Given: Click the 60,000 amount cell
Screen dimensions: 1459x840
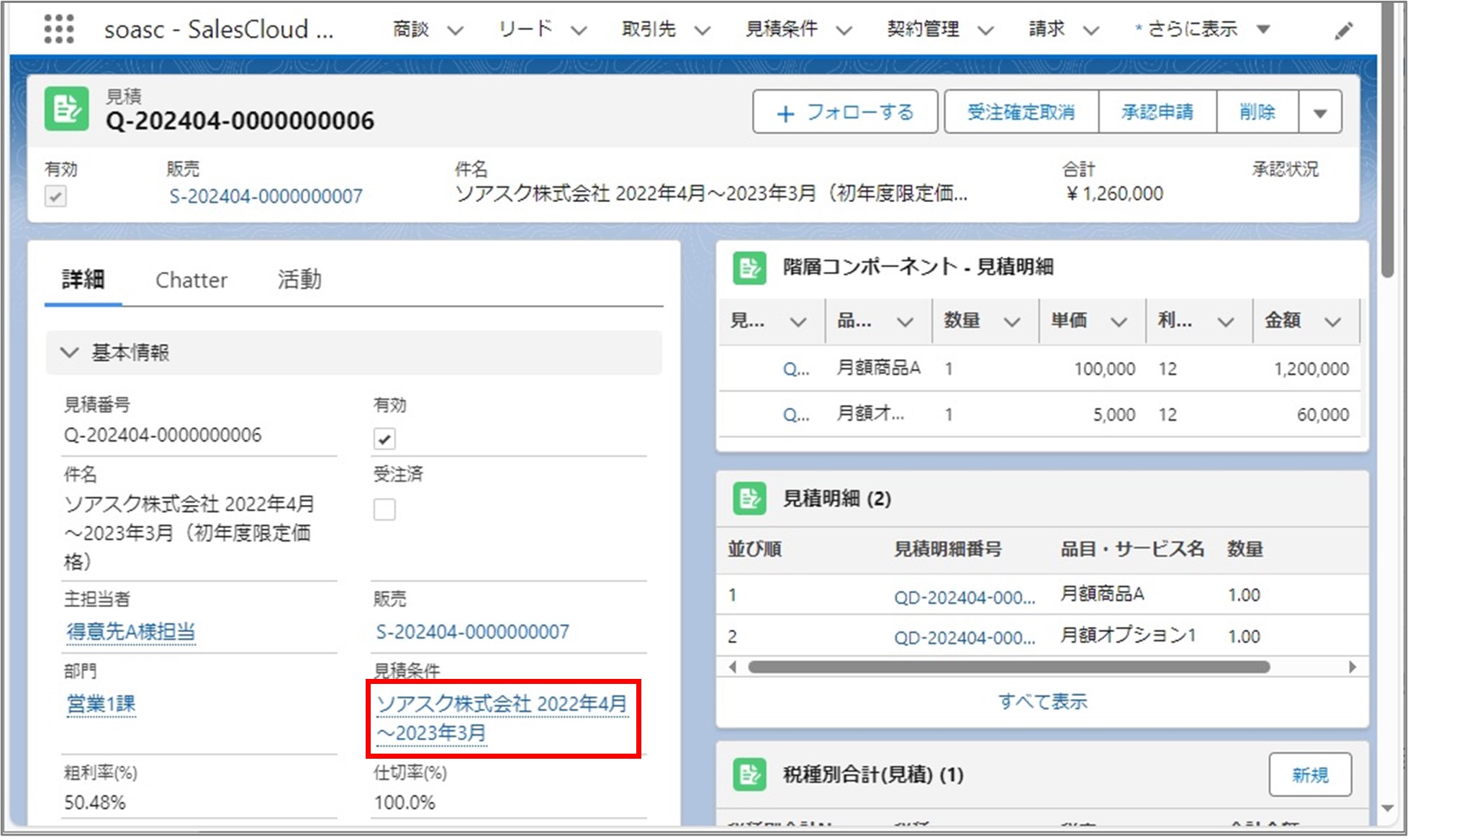Looking at the screenshot, I should click(x=1323, y=414).
